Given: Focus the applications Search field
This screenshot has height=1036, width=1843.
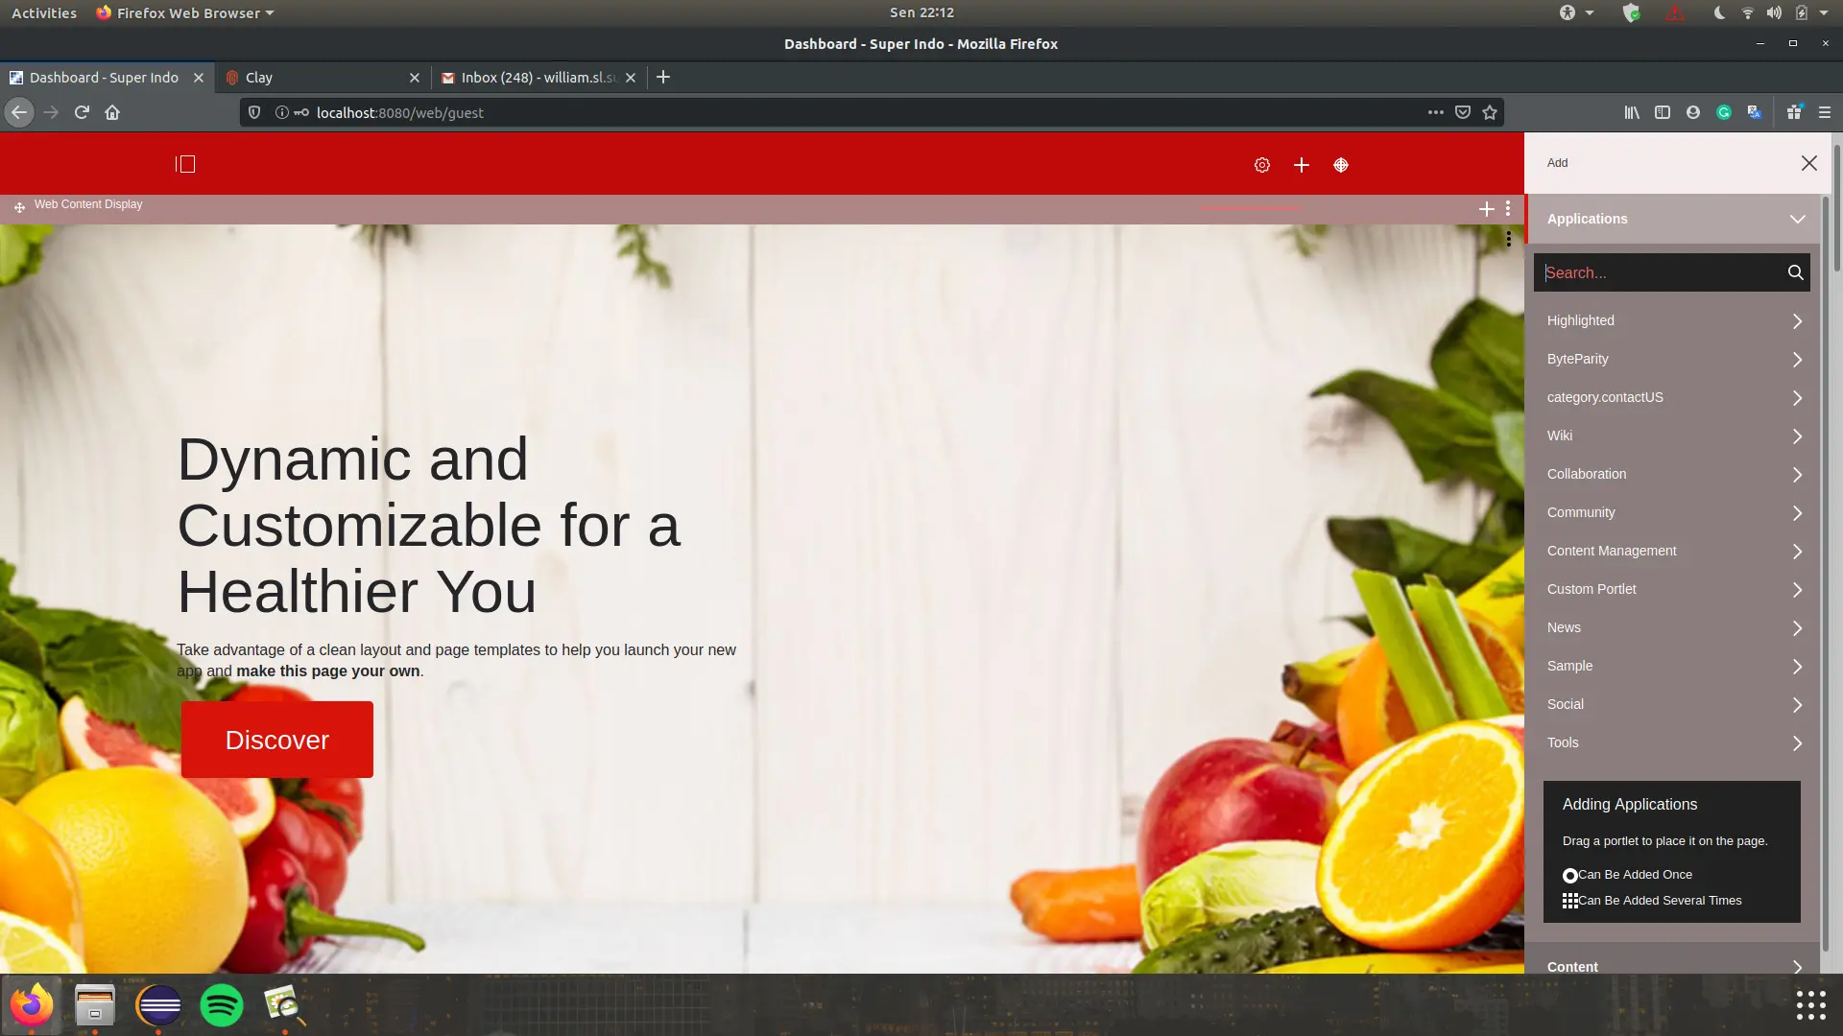Looking at the screenshot, I should point(1659,272).
